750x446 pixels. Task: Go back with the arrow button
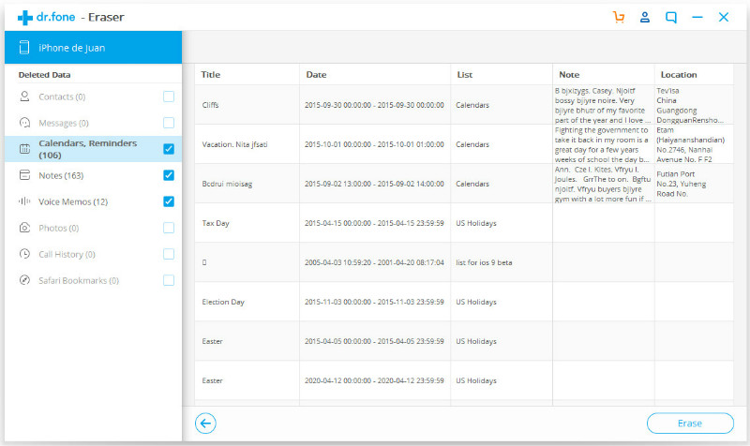pos(205,424)
